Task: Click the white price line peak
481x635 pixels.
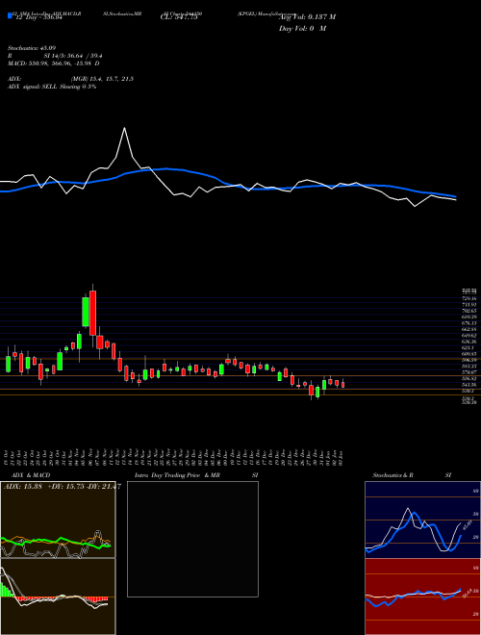Action: tap(124, 128)
